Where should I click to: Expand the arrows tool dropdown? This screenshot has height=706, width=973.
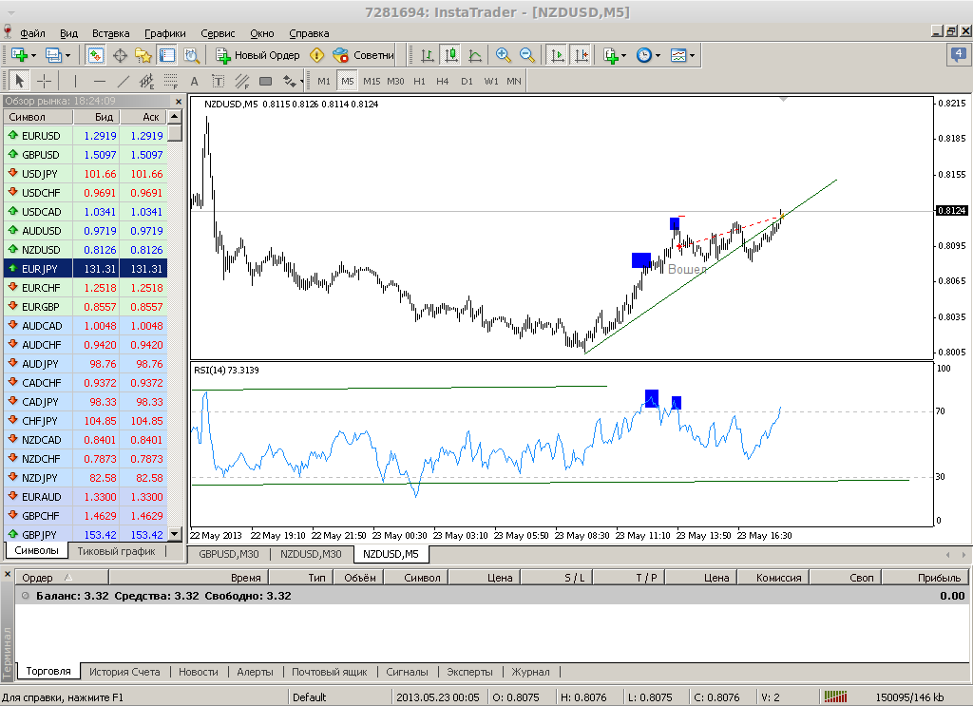[x=301, y=82]
